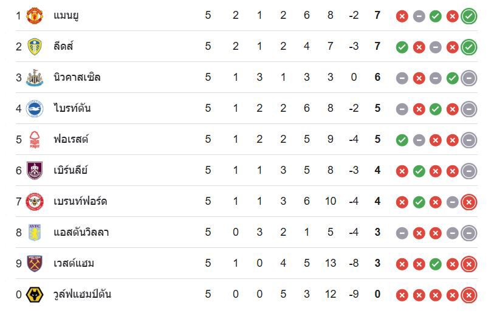Image resolution: width=491 pixels, height=316 pixels.
Task: Click the West Ham club crest
Action: click(34, 263)
